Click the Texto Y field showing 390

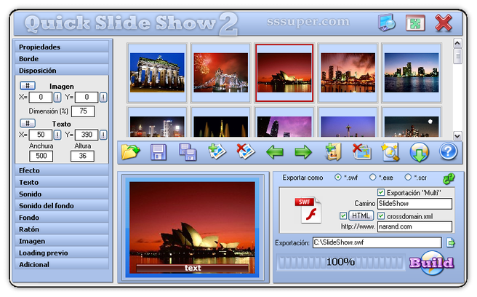click(x=87, y=135)
